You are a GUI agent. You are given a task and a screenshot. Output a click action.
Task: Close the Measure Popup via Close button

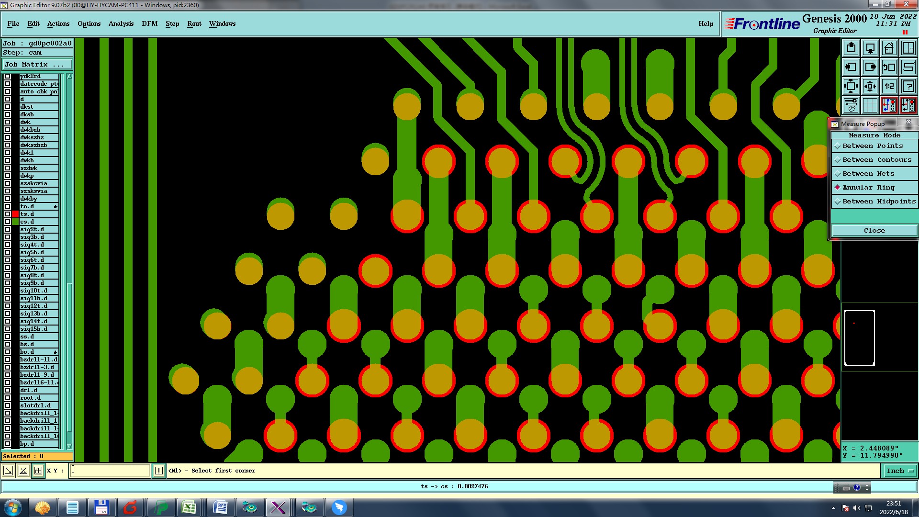[x=874, y=231]
